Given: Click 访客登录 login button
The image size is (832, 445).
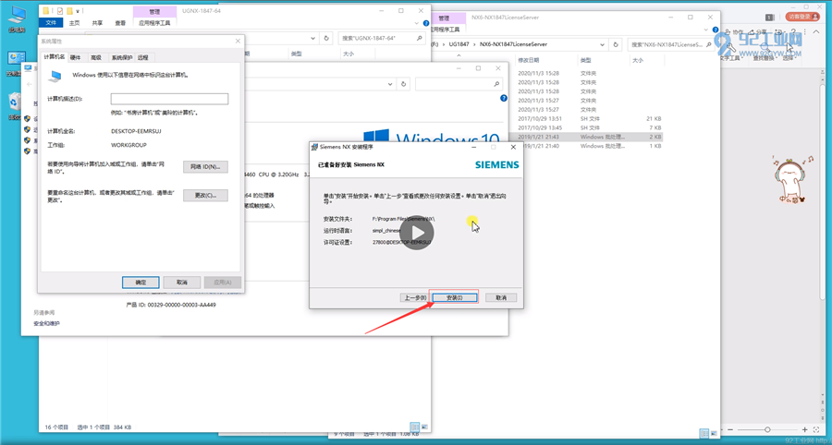Looking at the screenshot, I should [801, 17].
